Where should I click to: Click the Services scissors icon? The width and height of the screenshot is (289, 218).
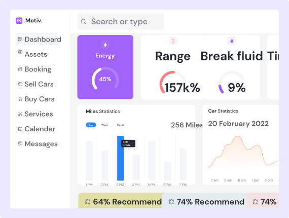(x=20, y=114)
